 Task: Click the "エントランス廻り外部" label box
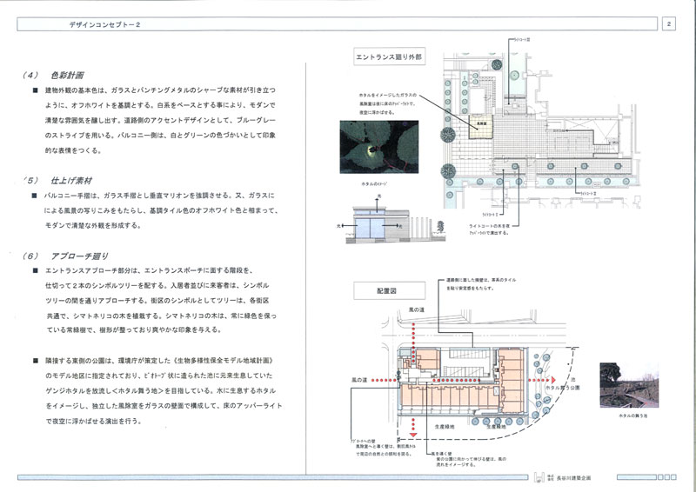pyautogui.click(x=389, y=57)
